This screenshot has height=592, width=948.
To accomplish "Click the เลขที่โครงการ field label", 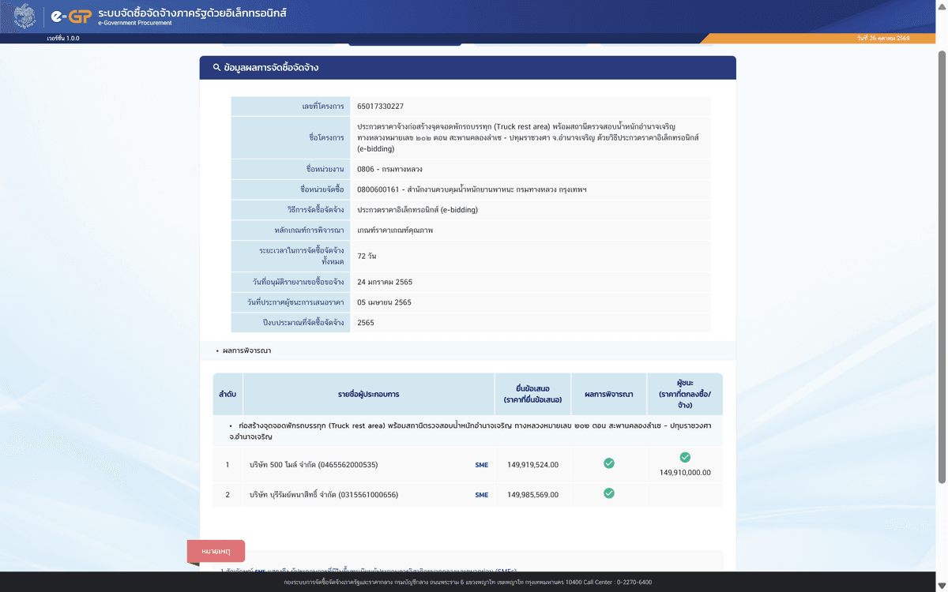I will click(x=323, y=107).
